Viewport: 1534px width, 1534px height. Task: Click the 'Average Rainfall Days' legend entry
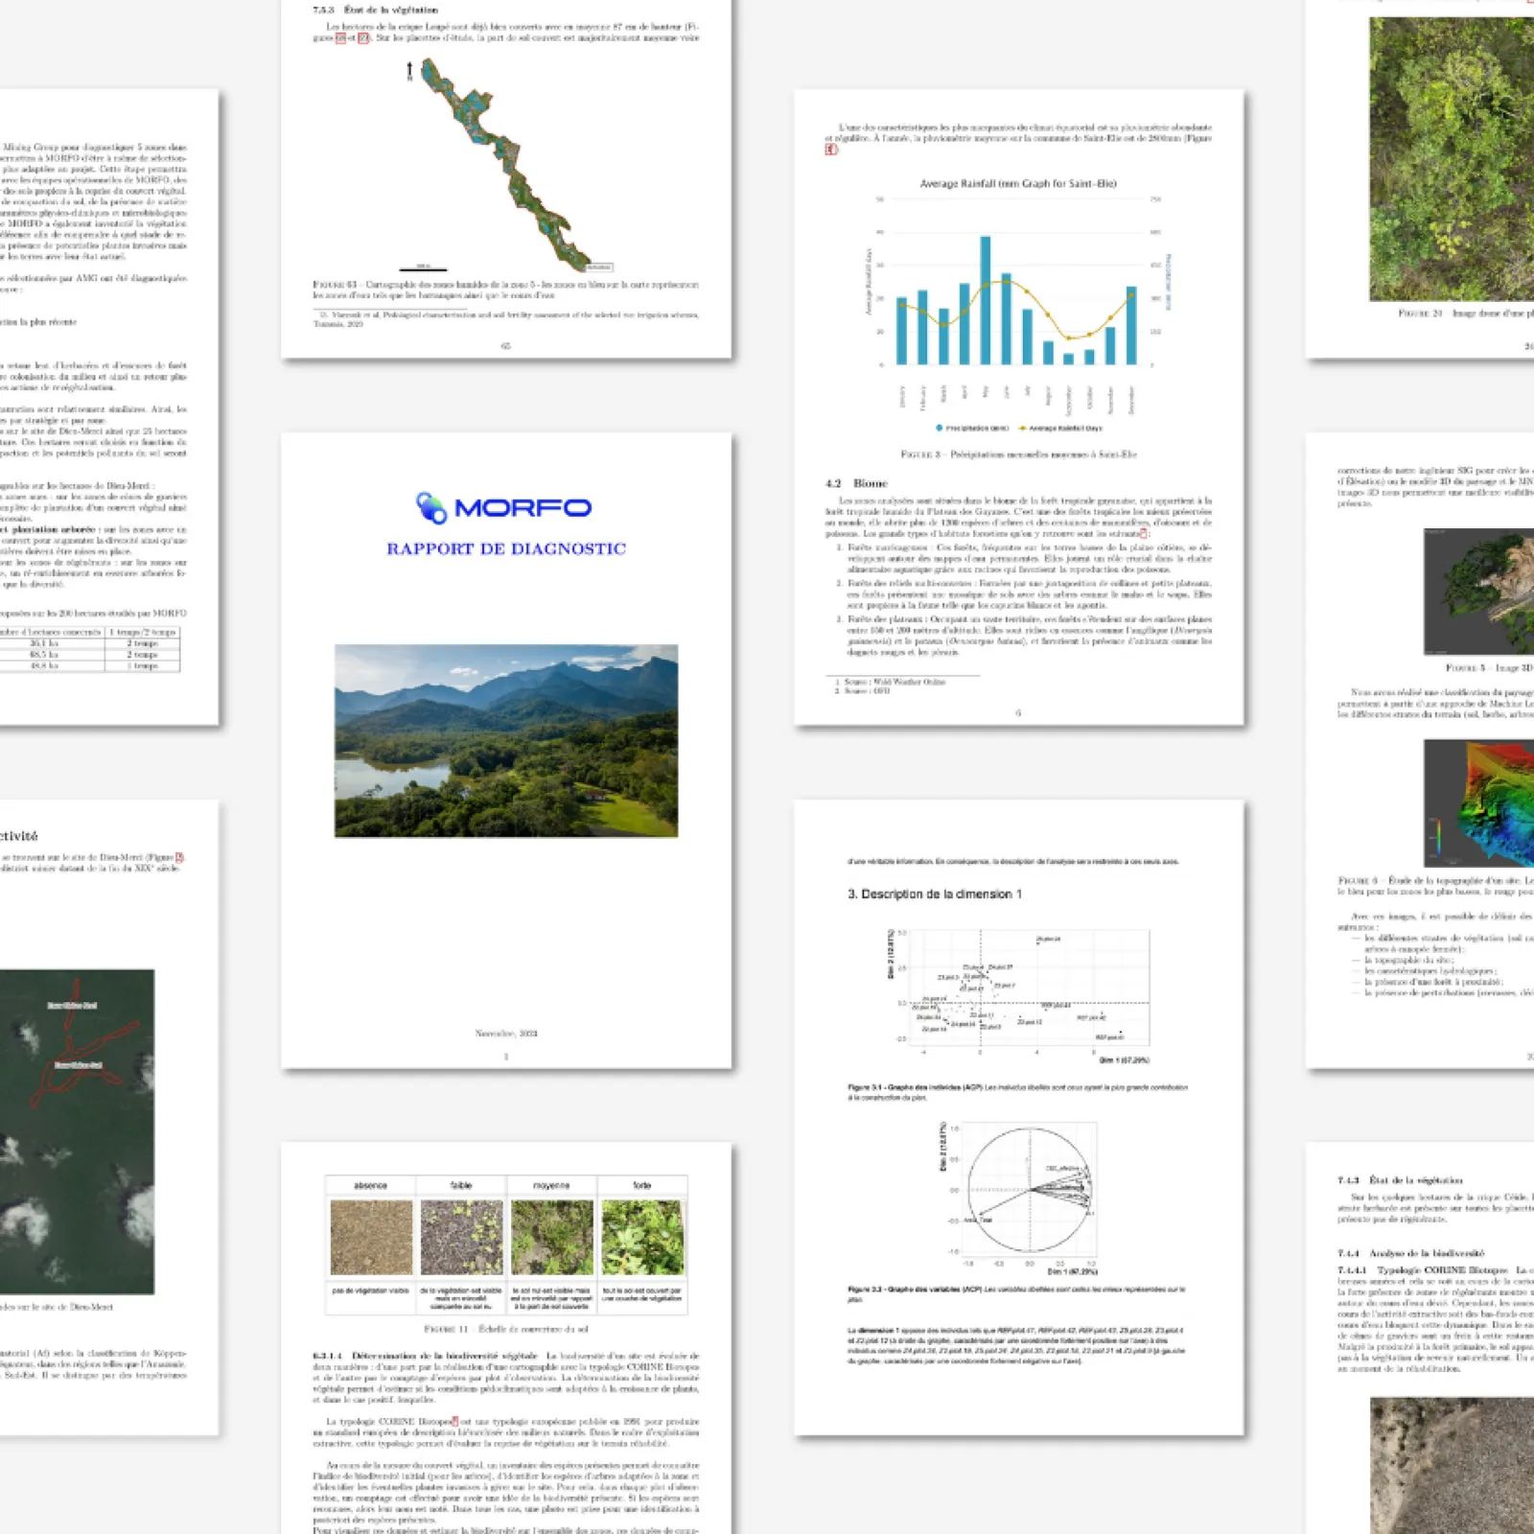point(1060,428)
